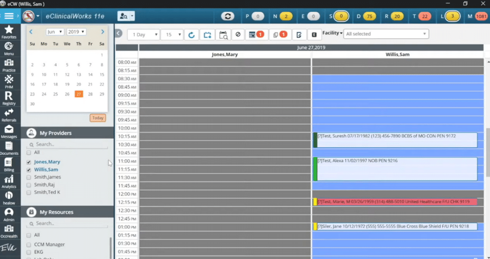Click the My Resources search field

(x=67, y=224)
